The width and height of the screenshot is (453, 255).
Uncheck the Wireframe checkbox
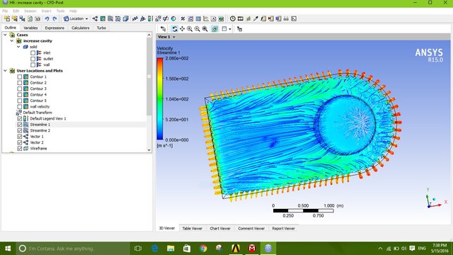20,148
